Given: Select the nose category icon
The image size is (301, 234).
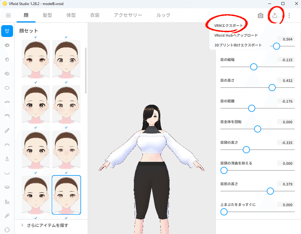Looking at the screenshot, I should 7,159.
